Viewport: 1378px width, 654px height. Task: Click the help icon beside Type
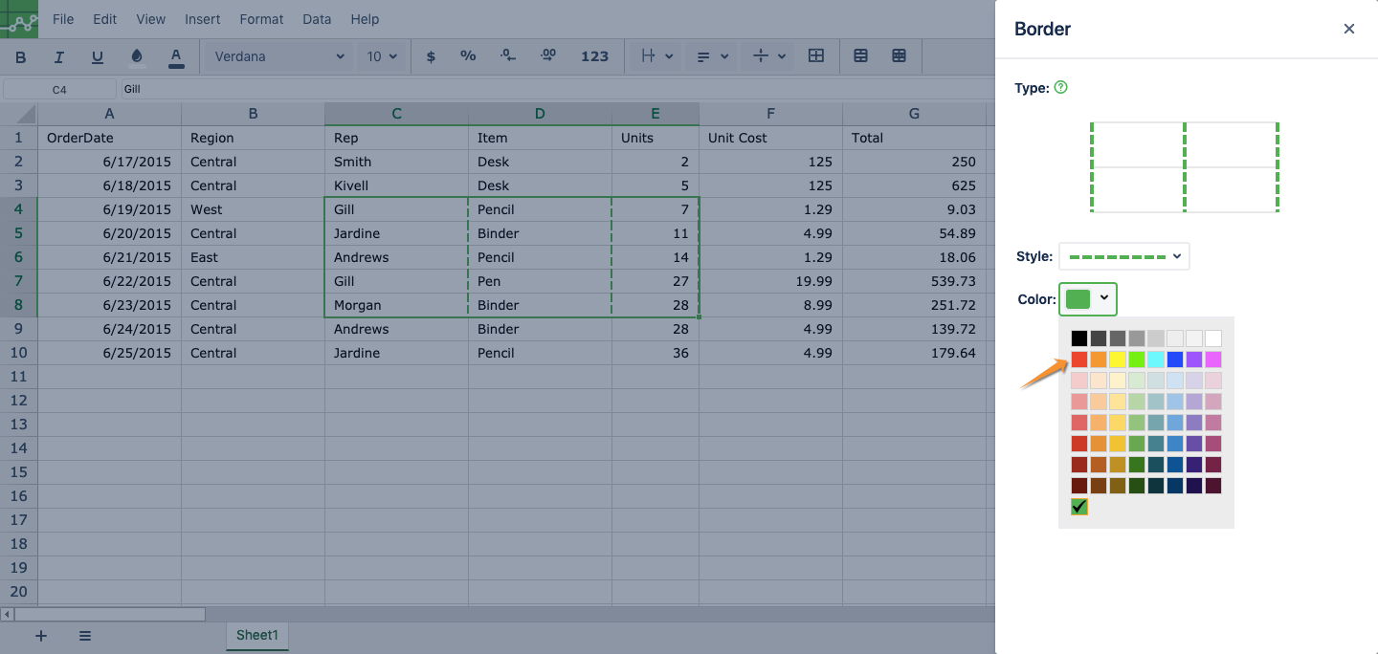[1060, 87]
